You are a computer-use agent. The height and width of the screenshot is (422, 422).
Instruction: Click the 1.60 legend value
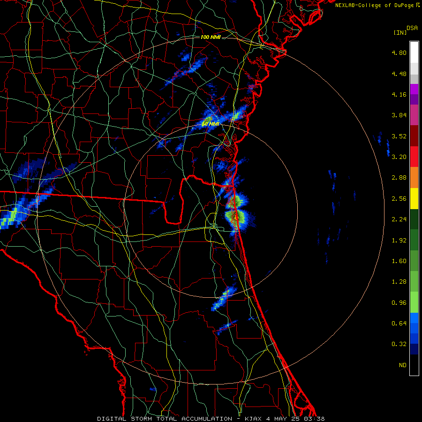pyautogui.click(x=399, y=261)
